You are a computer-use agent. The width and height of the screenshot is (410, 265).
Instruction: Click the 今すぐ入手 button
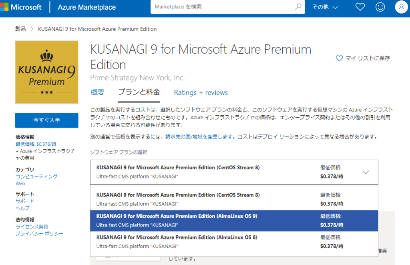click(x=46, y=120)
